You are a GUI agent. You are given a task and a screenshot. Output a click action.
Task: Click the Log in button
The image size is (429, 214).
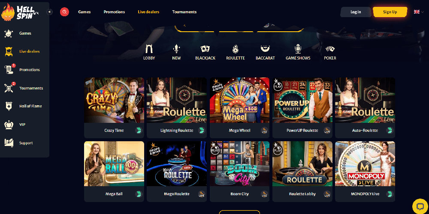click(356, 12)
